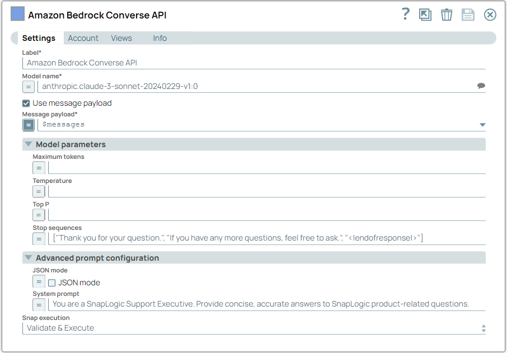
Task: Collapse the Advanced prompt configuration section
Action: [28, 257]
